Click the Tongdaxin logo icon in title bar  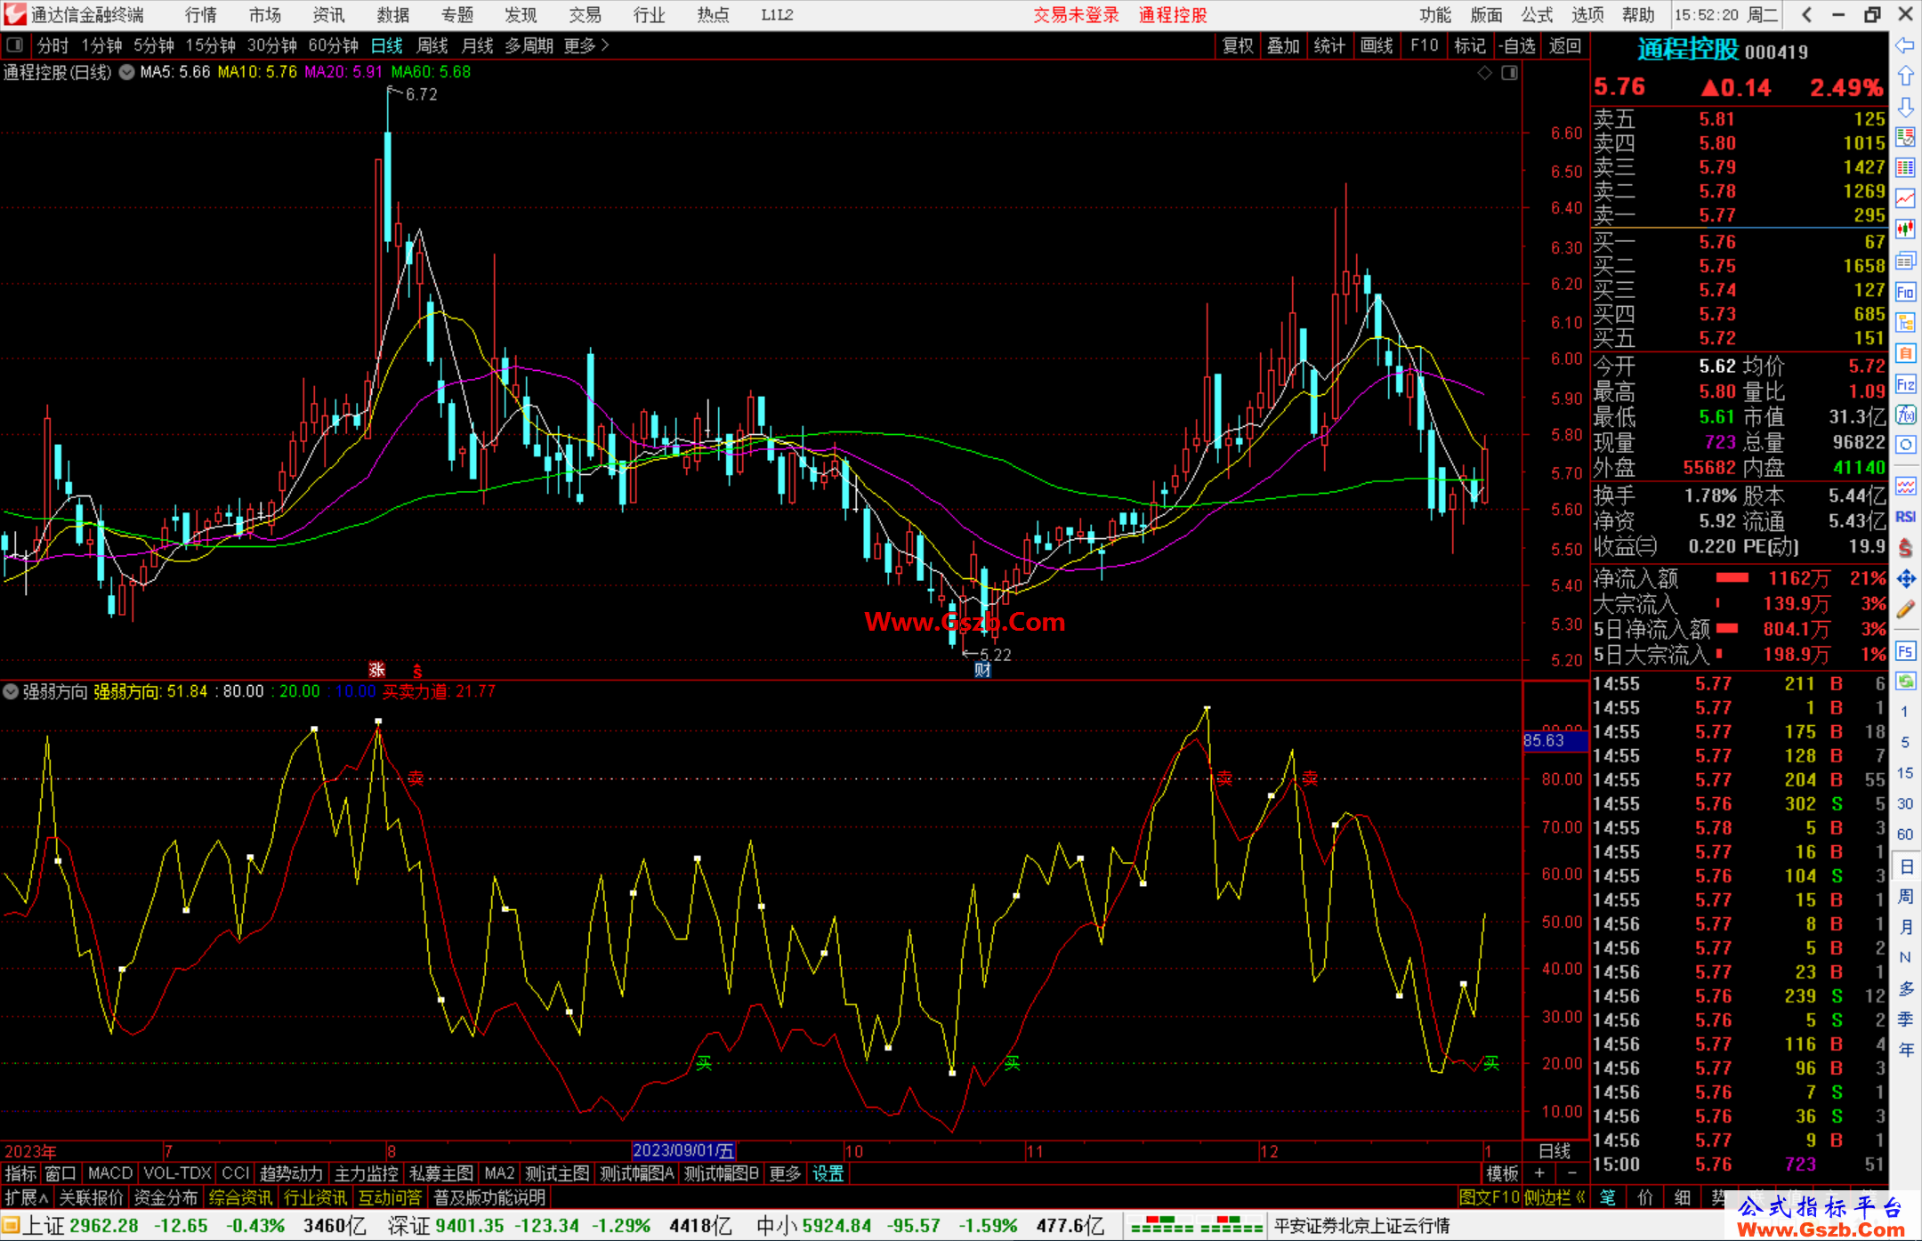15,14
